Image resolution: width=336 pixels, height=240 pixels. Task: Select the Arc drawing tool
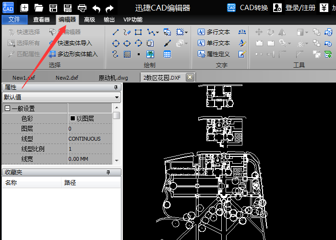[138, 43]
